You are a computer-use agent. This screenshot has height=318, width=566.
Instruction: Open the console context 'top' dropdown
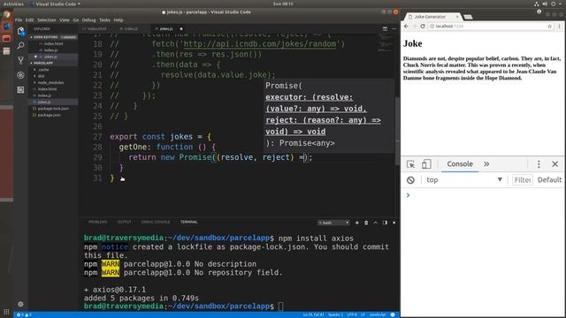point(463,180)
